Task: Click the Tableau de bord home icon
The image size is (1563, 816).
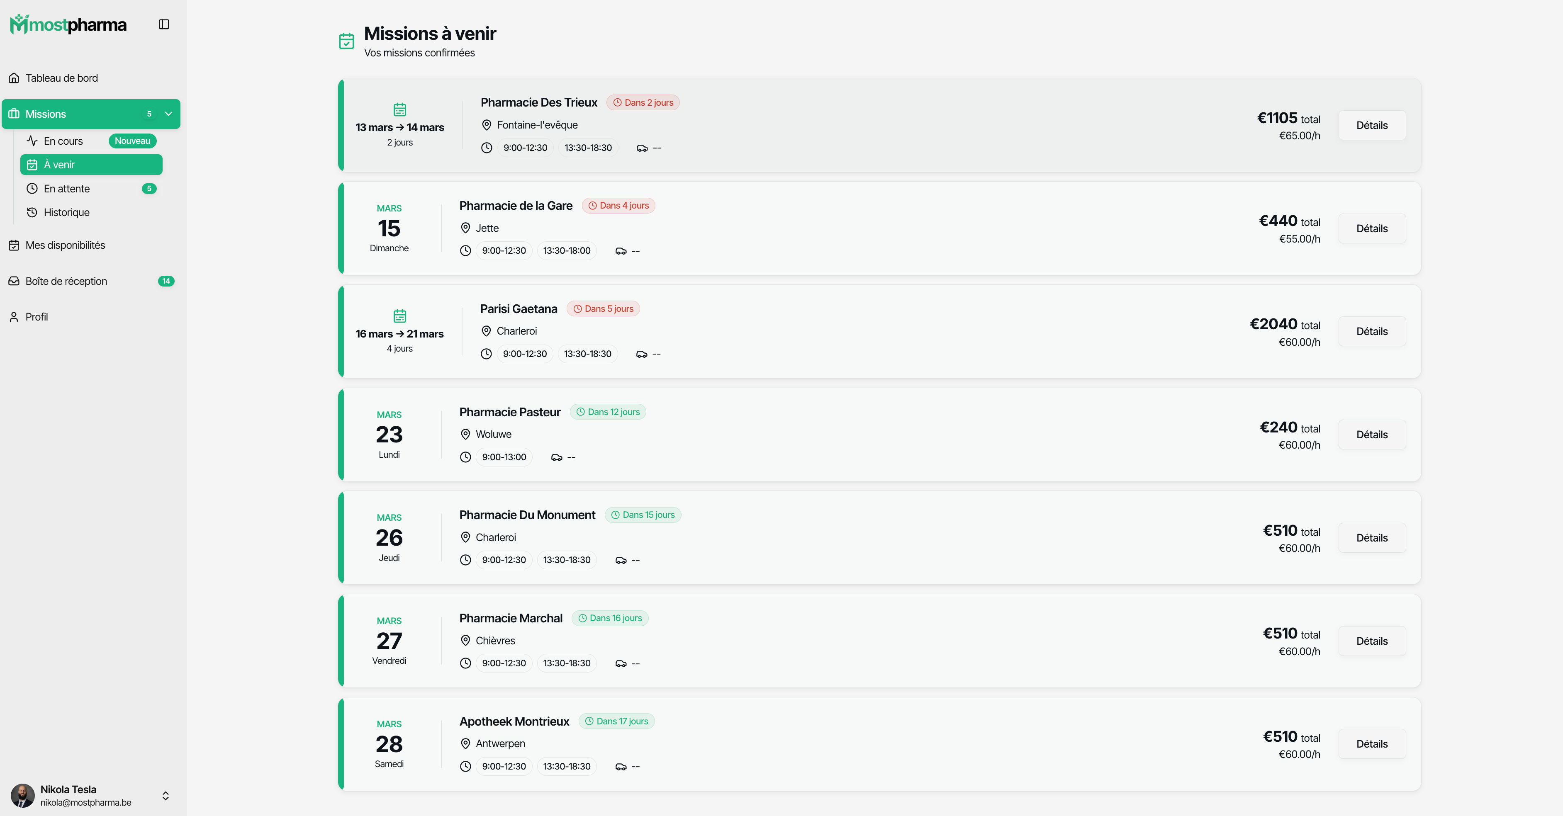Action: (x=14, y=78)
